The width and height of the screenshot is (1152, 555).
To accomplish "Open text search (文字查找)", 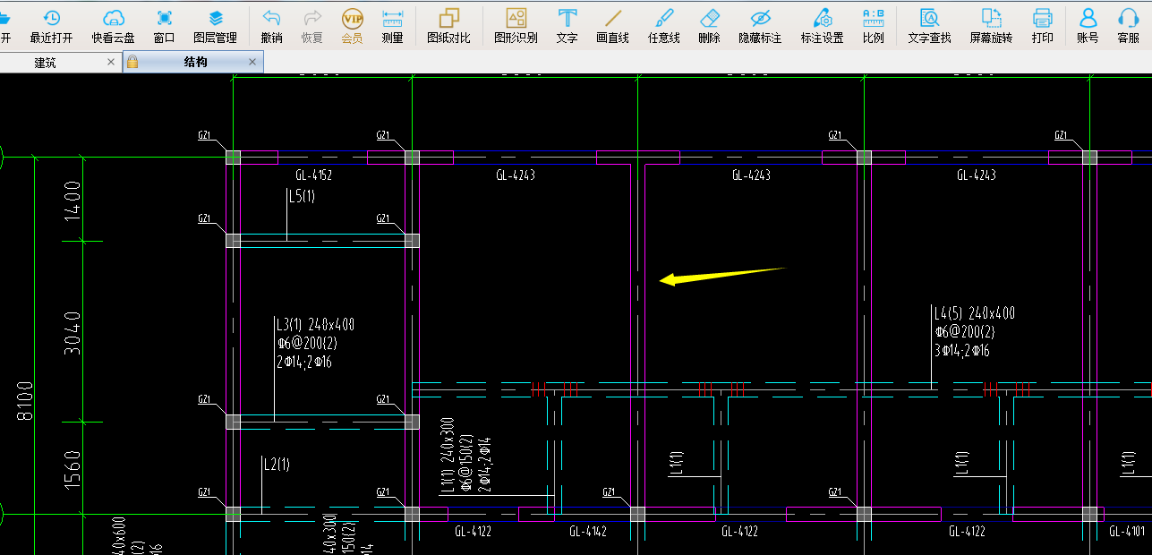I will 929,25.
